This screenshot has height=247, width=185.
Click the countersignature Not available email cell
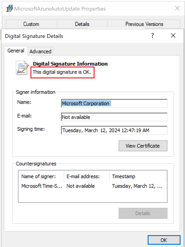tap(80, 186)
